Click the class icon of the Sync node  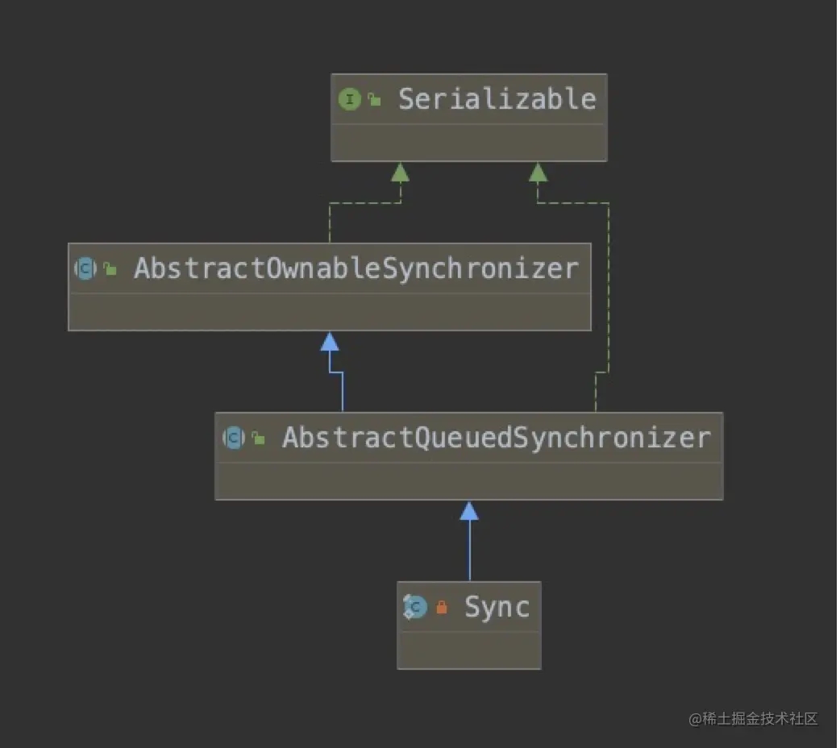[x=415, y=606]
